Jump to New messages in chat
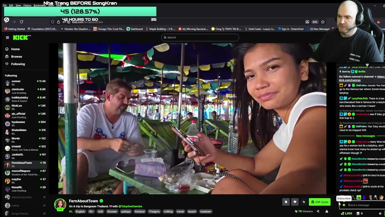 click(365, 136)
